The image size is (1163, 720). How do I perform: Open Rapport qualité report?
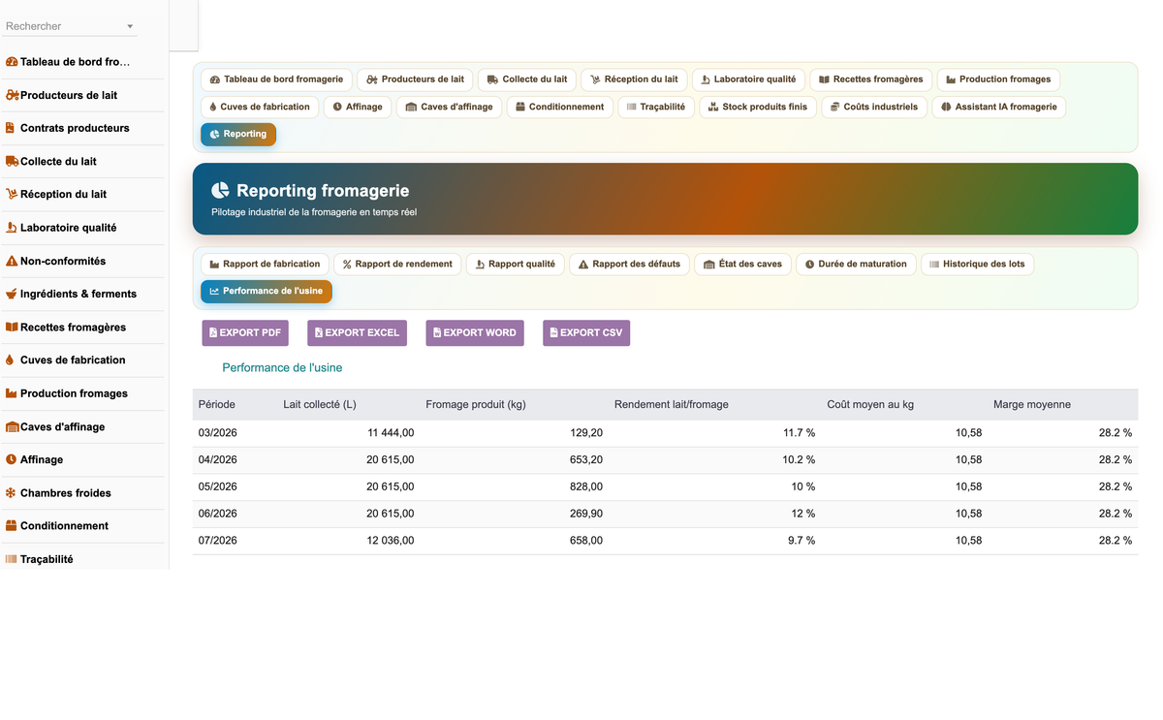click(515, 264)
